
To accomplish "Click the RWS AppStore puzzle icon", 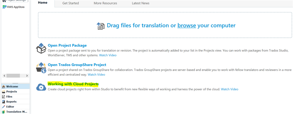I will (x=4, y=7).
